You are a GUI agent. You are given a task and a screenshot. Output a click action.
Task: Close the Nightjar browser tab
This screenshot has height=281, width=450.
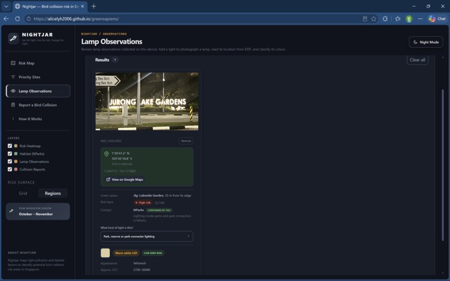click(x=83, y=6)
